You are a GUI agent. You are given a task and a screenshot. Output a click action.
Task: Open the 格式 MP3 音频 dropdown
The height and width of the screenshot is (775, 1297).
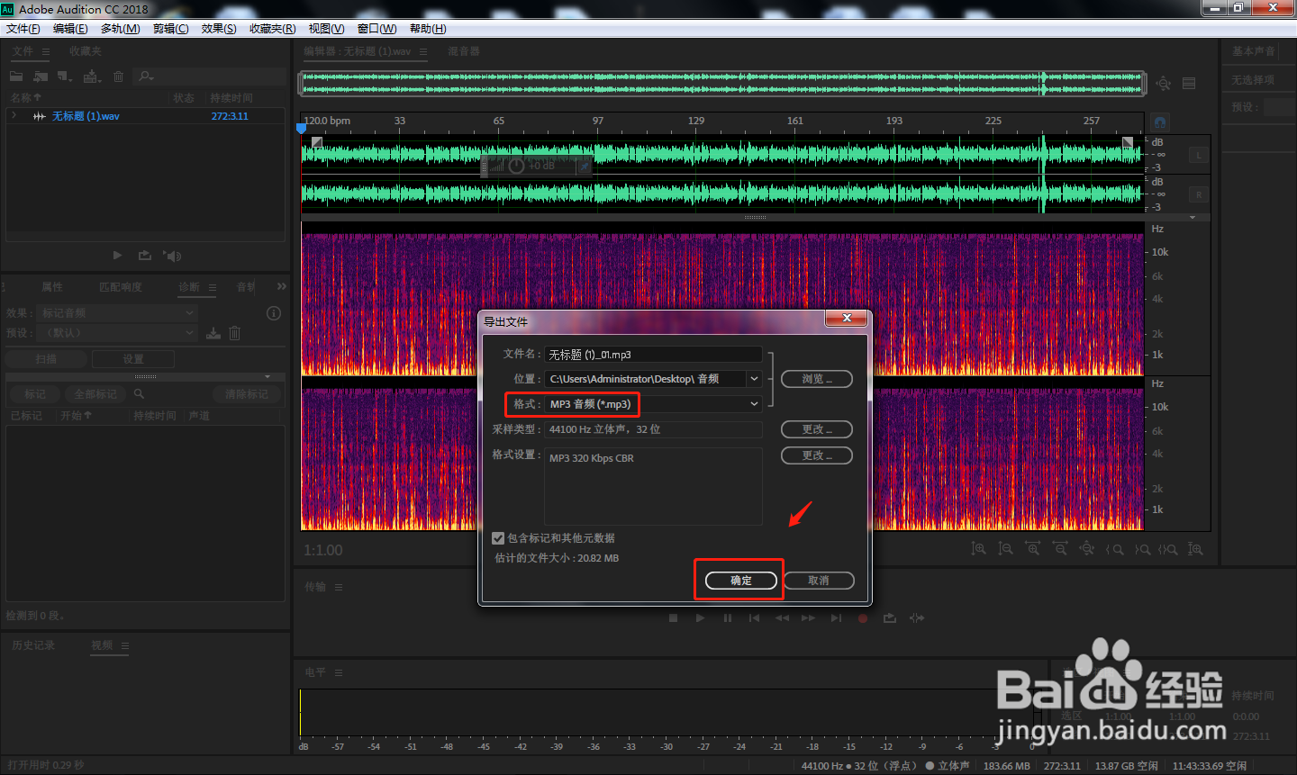[x=654, y=404]
